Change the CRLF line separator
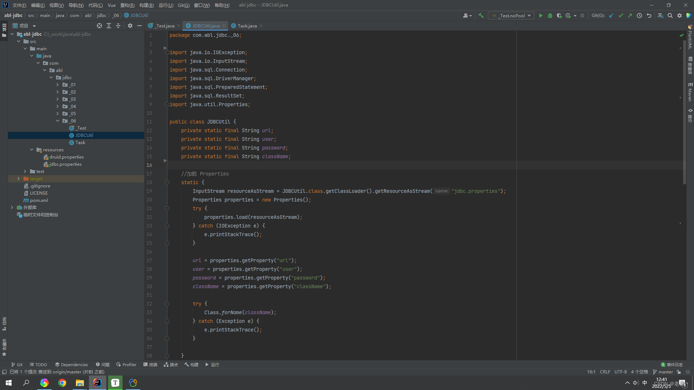 click(x=605, y=372)
